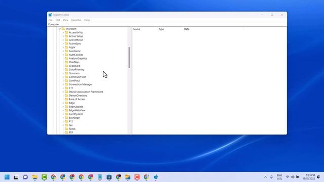
Task: Open the Edit menu
Action: point(58,20)
